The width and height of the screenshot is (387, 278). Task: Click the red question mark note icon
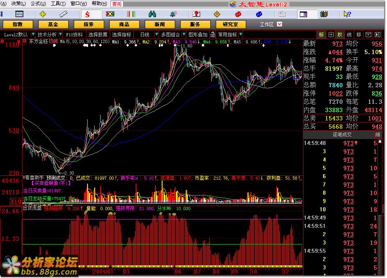pyautogui.click(x=196, y=14)
